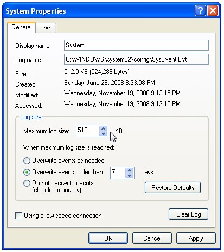Click the Modified date value text
The height and width of the screenshot is (252, 224).
click(122, 93)
